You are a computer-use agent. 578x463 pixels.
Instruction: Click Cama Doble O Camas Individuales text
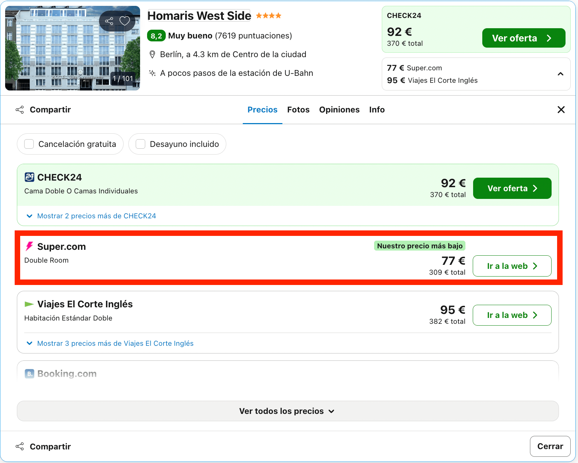pyautogui.click(x=81, y=191)
